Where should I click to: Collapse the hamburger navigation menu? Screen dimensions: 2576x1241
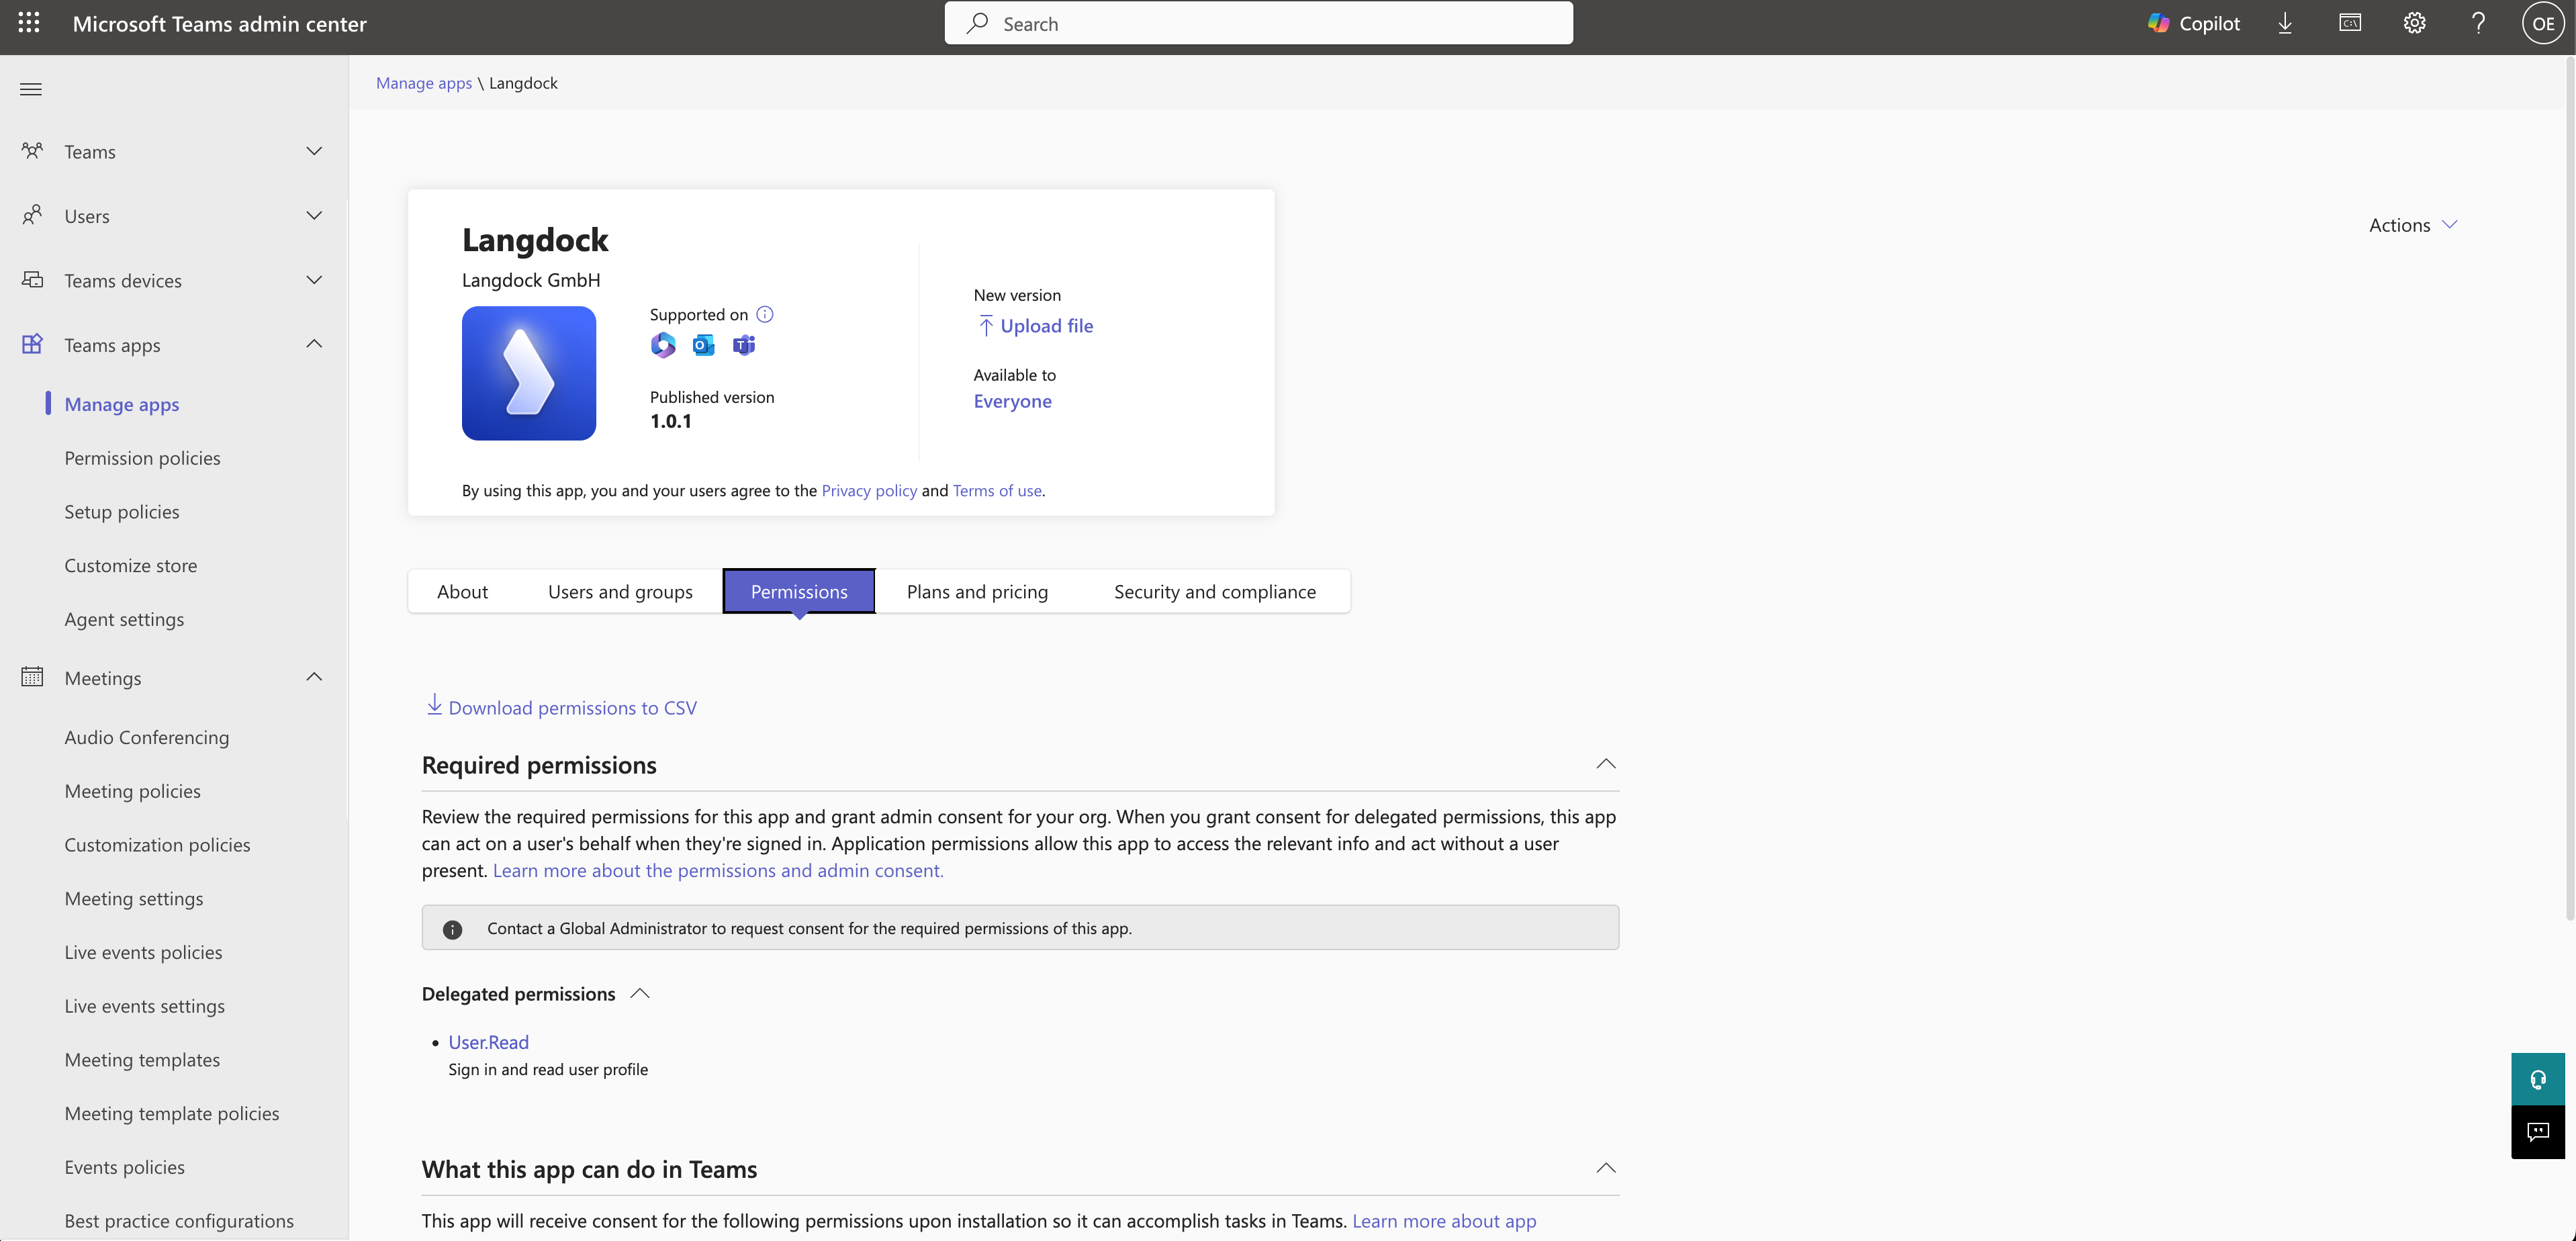click(x=31, y=89)
